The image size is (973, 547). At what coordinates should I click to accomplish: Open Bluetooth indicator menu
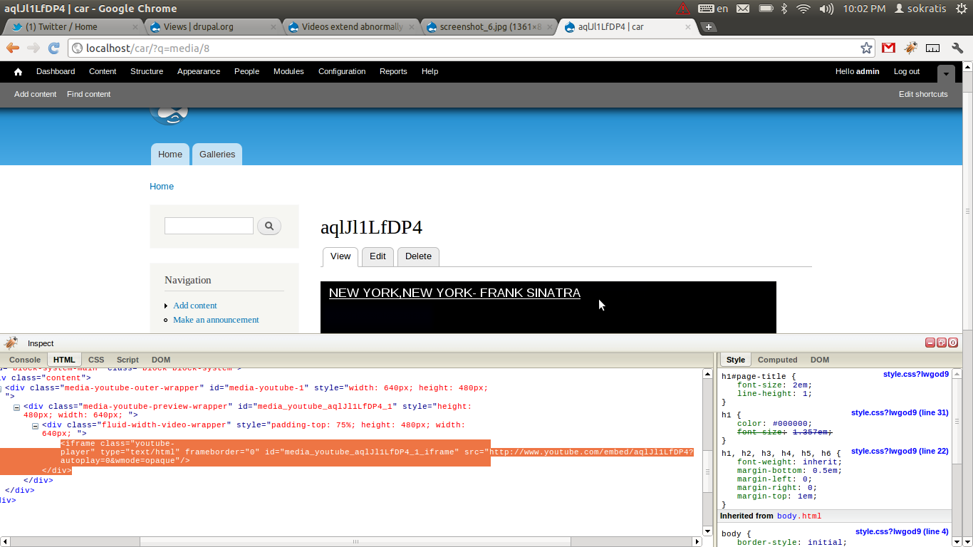[784, 9]
